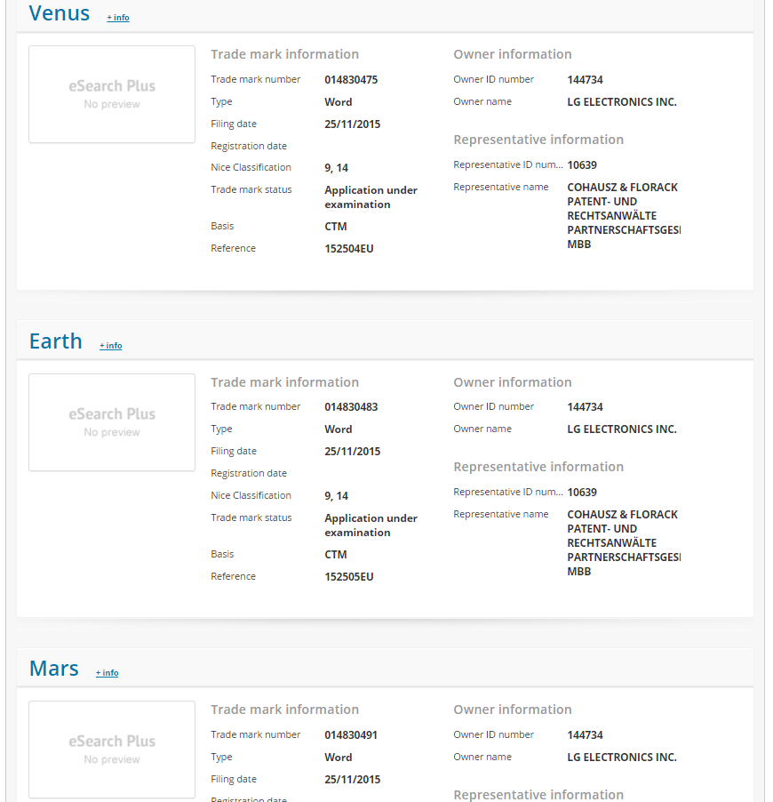Screen dimensions: 773x802
Task: Open the Venus trade mark title
Action: coord(60,13)
